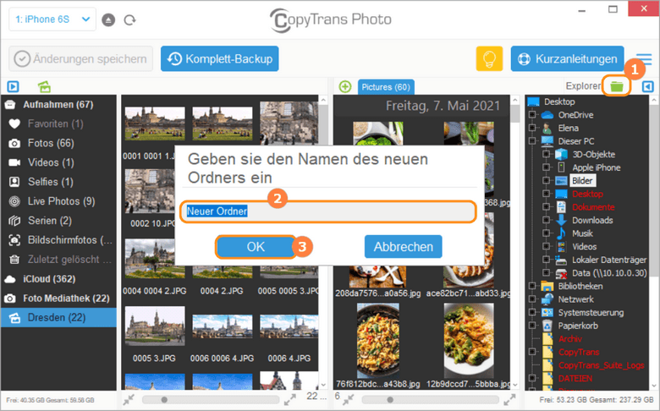
Task: Select the DATEIEN folder
Action: 575,378
